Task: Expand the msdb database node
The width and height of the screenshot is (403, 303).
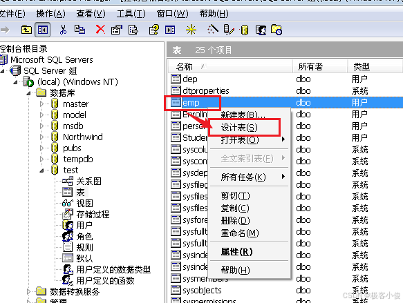Action: click(41, 126)
